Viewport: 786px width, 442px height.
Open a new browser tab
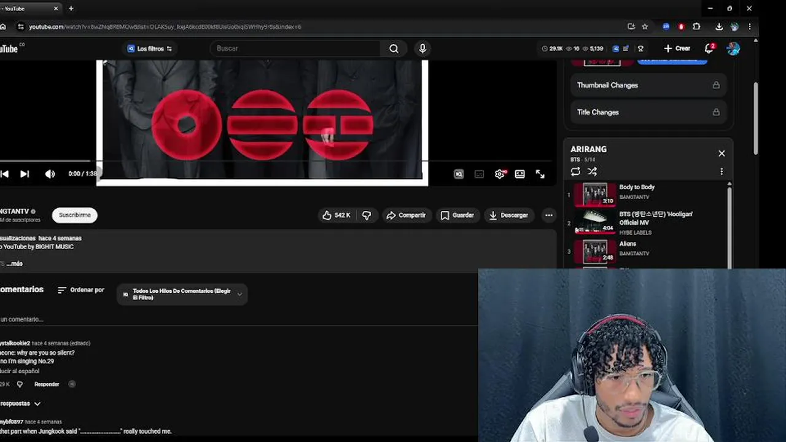pos(71,9)
